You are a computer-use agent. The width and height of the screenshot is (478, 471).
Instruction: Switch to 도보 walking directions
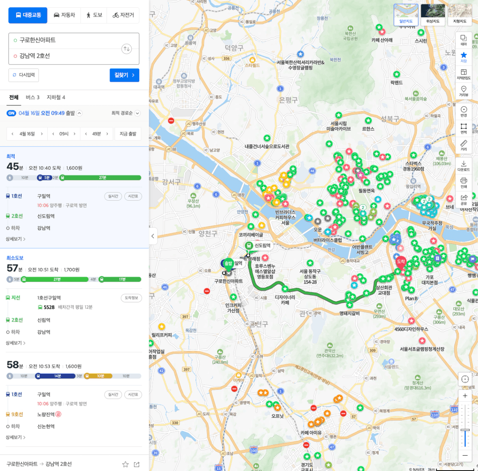pos(94,15)
